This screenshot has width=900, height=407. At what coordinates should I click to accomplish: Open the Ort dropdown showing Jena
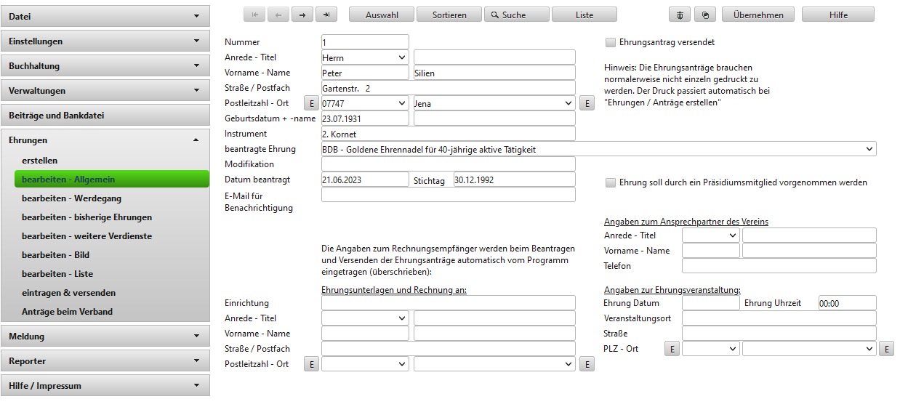[x=494, y=103]
